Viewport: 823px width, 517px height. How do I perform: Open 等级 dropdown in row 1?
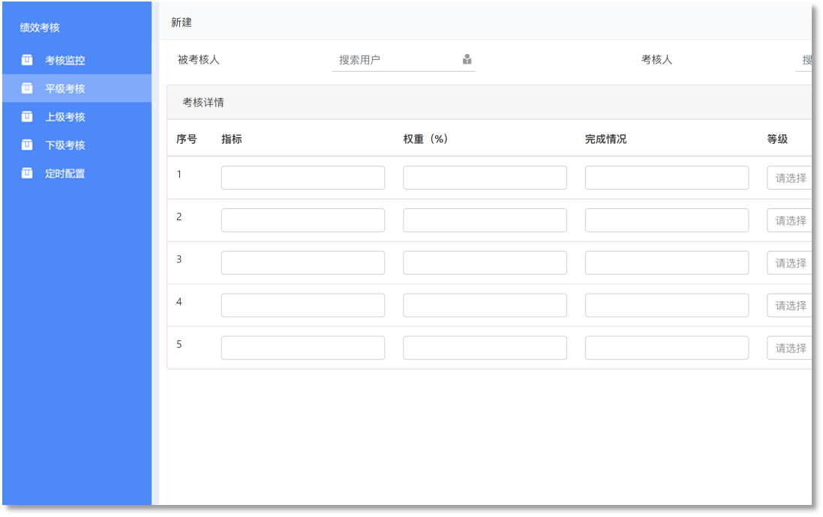click(789, 178)
